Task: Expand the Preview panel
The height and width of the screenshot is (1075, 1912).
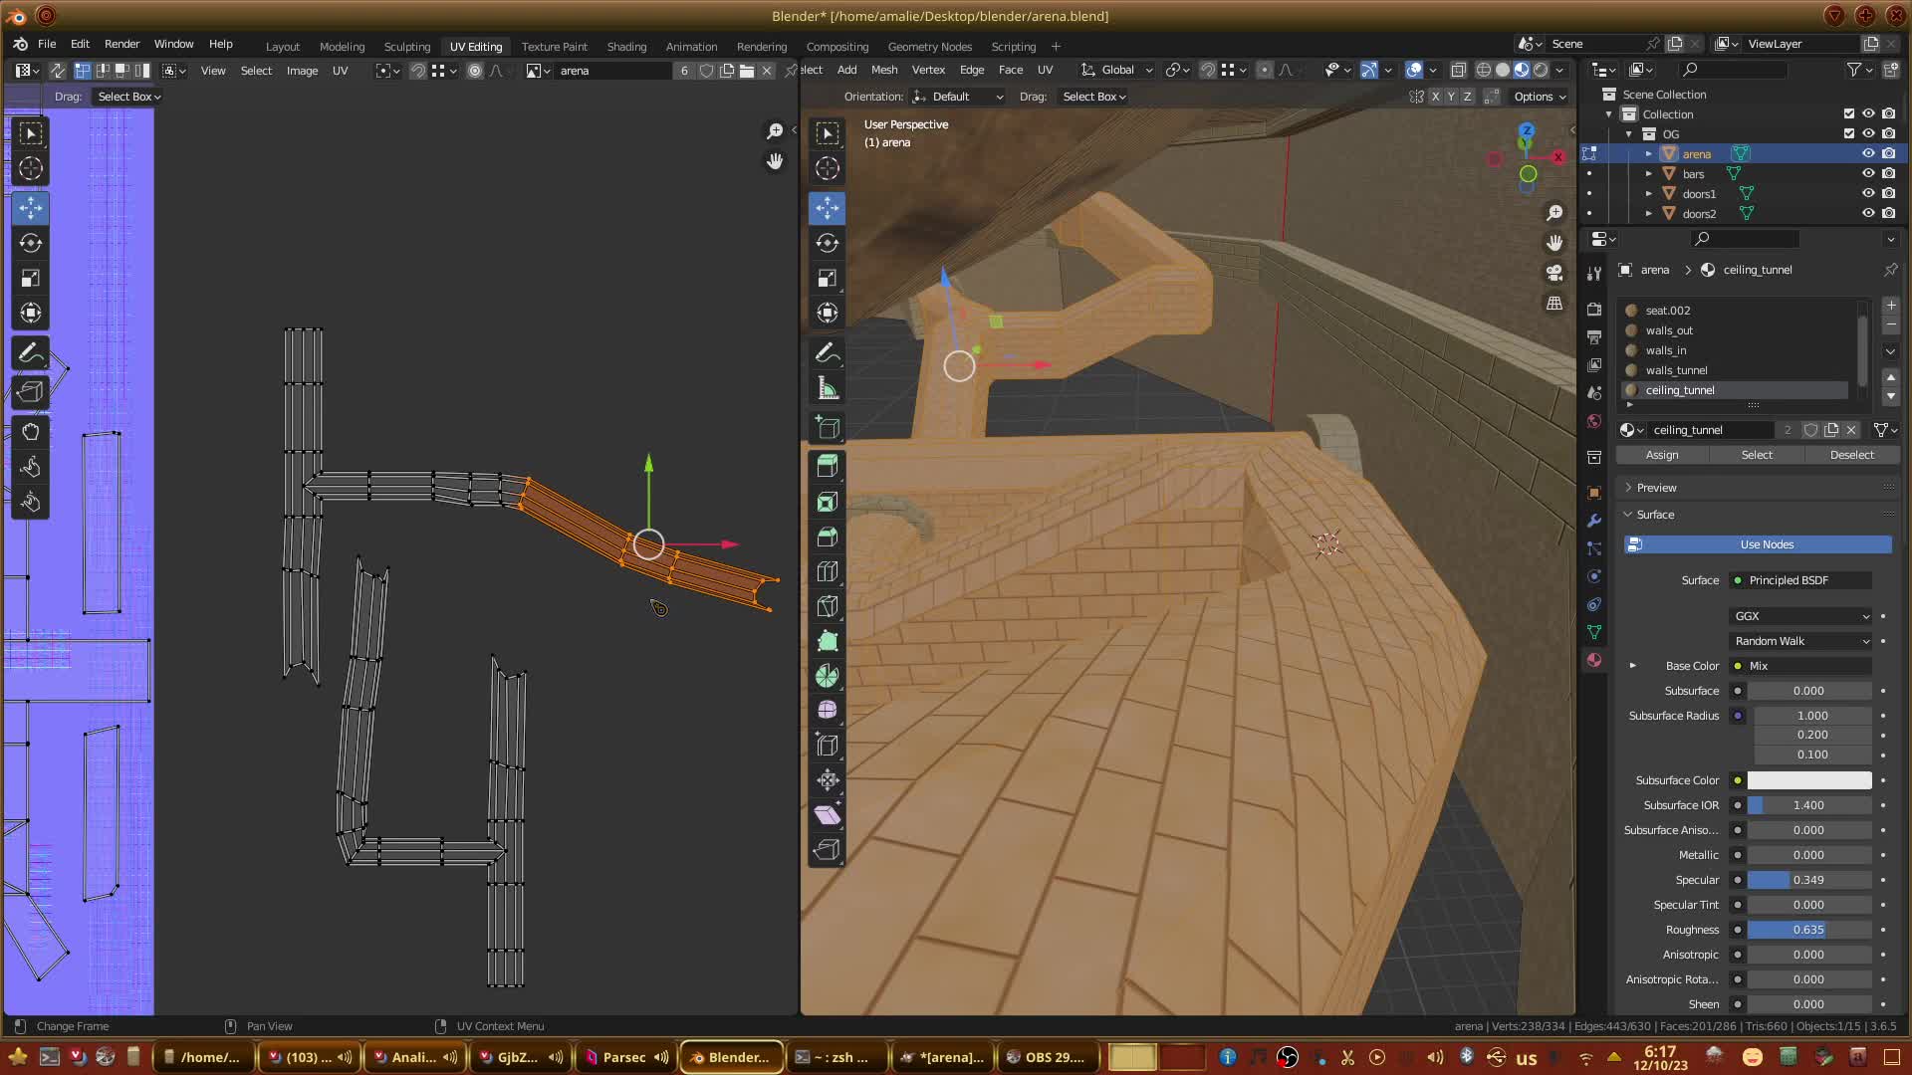Action: 1656,488
